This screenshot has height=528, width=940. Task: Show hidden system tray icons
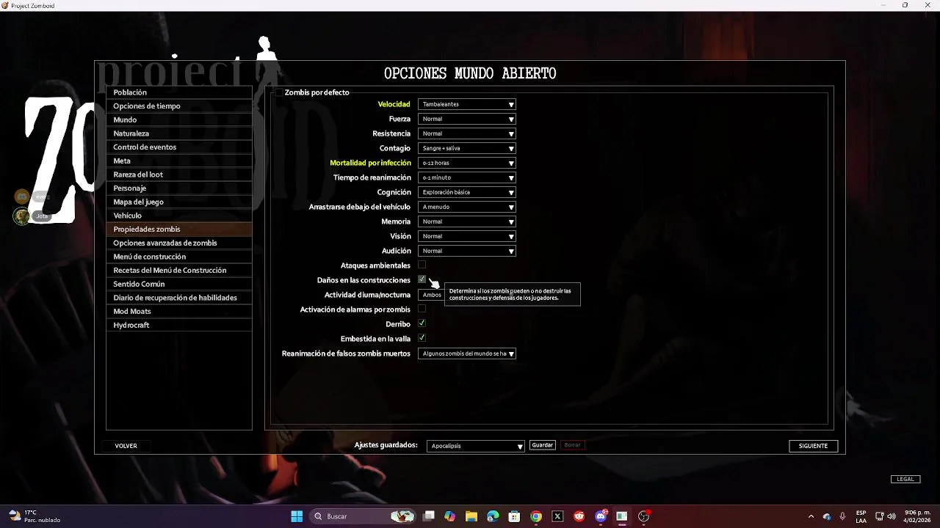pos(811,516)
